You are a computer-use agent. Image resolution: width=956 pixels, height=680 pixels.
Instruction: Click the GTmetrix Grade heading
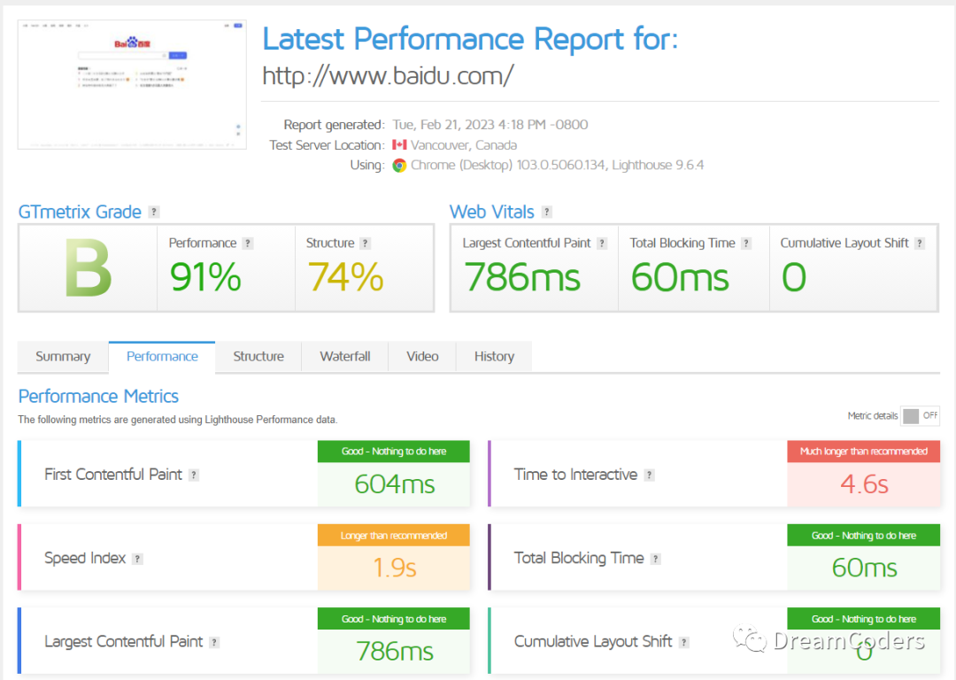pos(80,212)
